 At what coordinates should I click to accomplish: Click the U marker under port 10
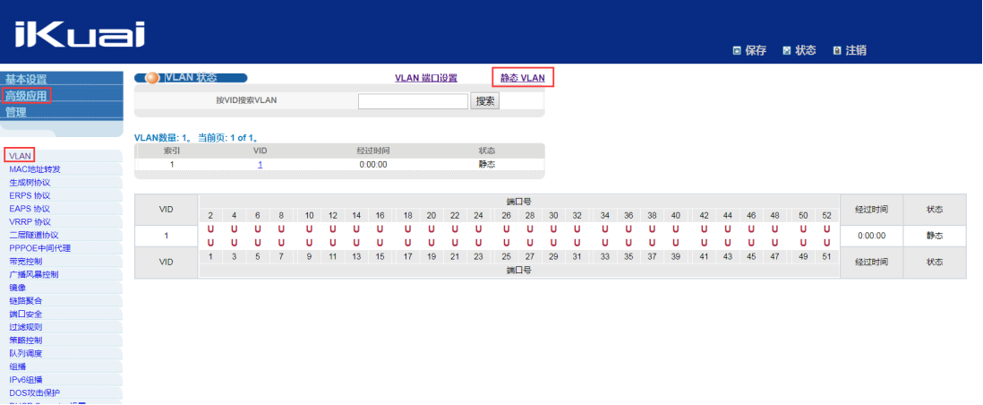(x=309, y=229)
